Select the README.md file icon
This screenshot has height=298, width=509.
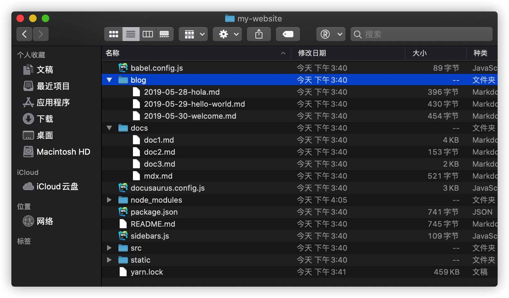point(123,224)
